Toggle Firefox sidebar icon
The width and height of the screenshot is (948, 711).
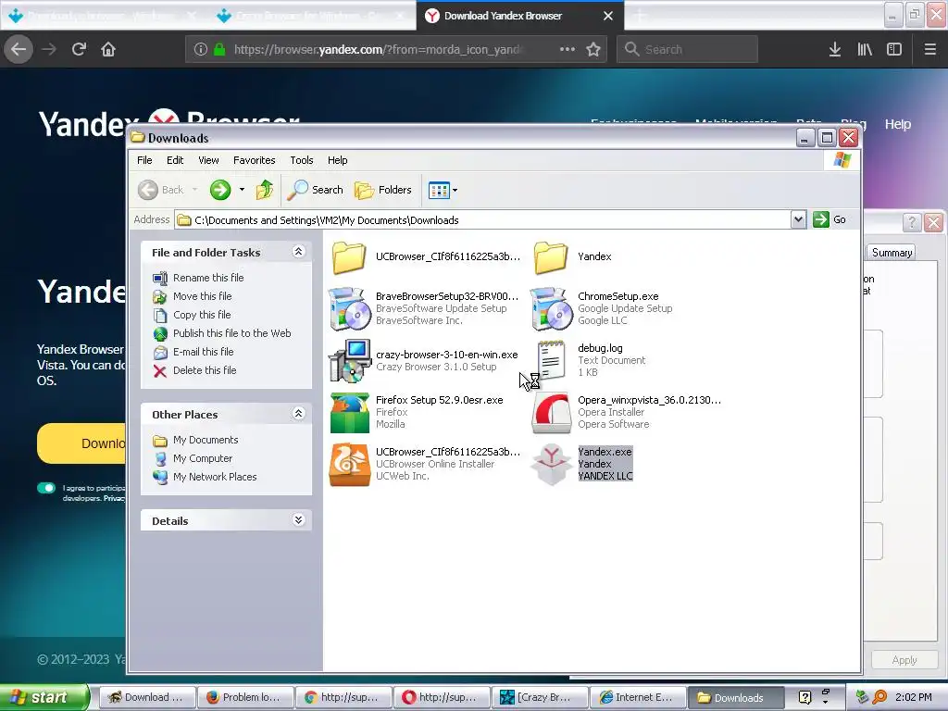click(894, 50)
